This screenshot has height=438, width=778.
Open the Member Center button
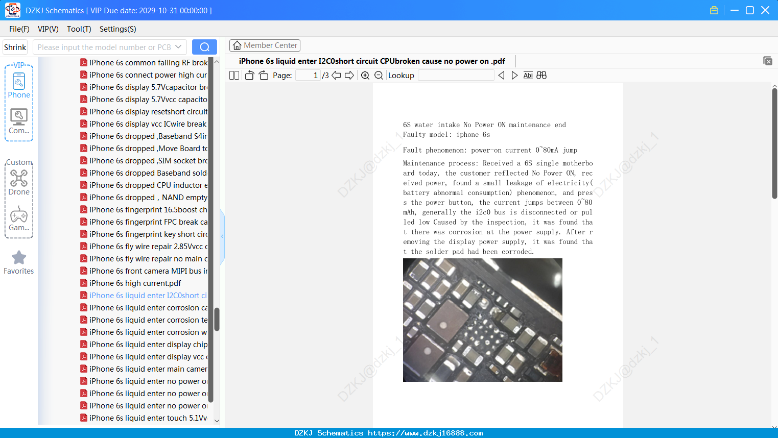[x=265, y=45]
